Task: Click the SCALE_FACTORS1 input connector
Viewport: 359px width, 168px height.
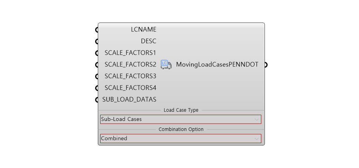Action: (x=97, y=53)
